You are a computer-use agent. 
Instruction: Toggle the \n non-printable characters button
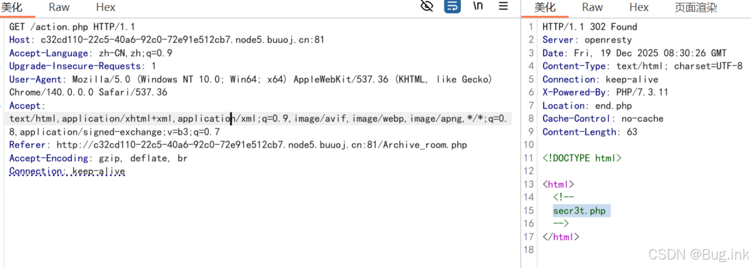tap(478, 6)
